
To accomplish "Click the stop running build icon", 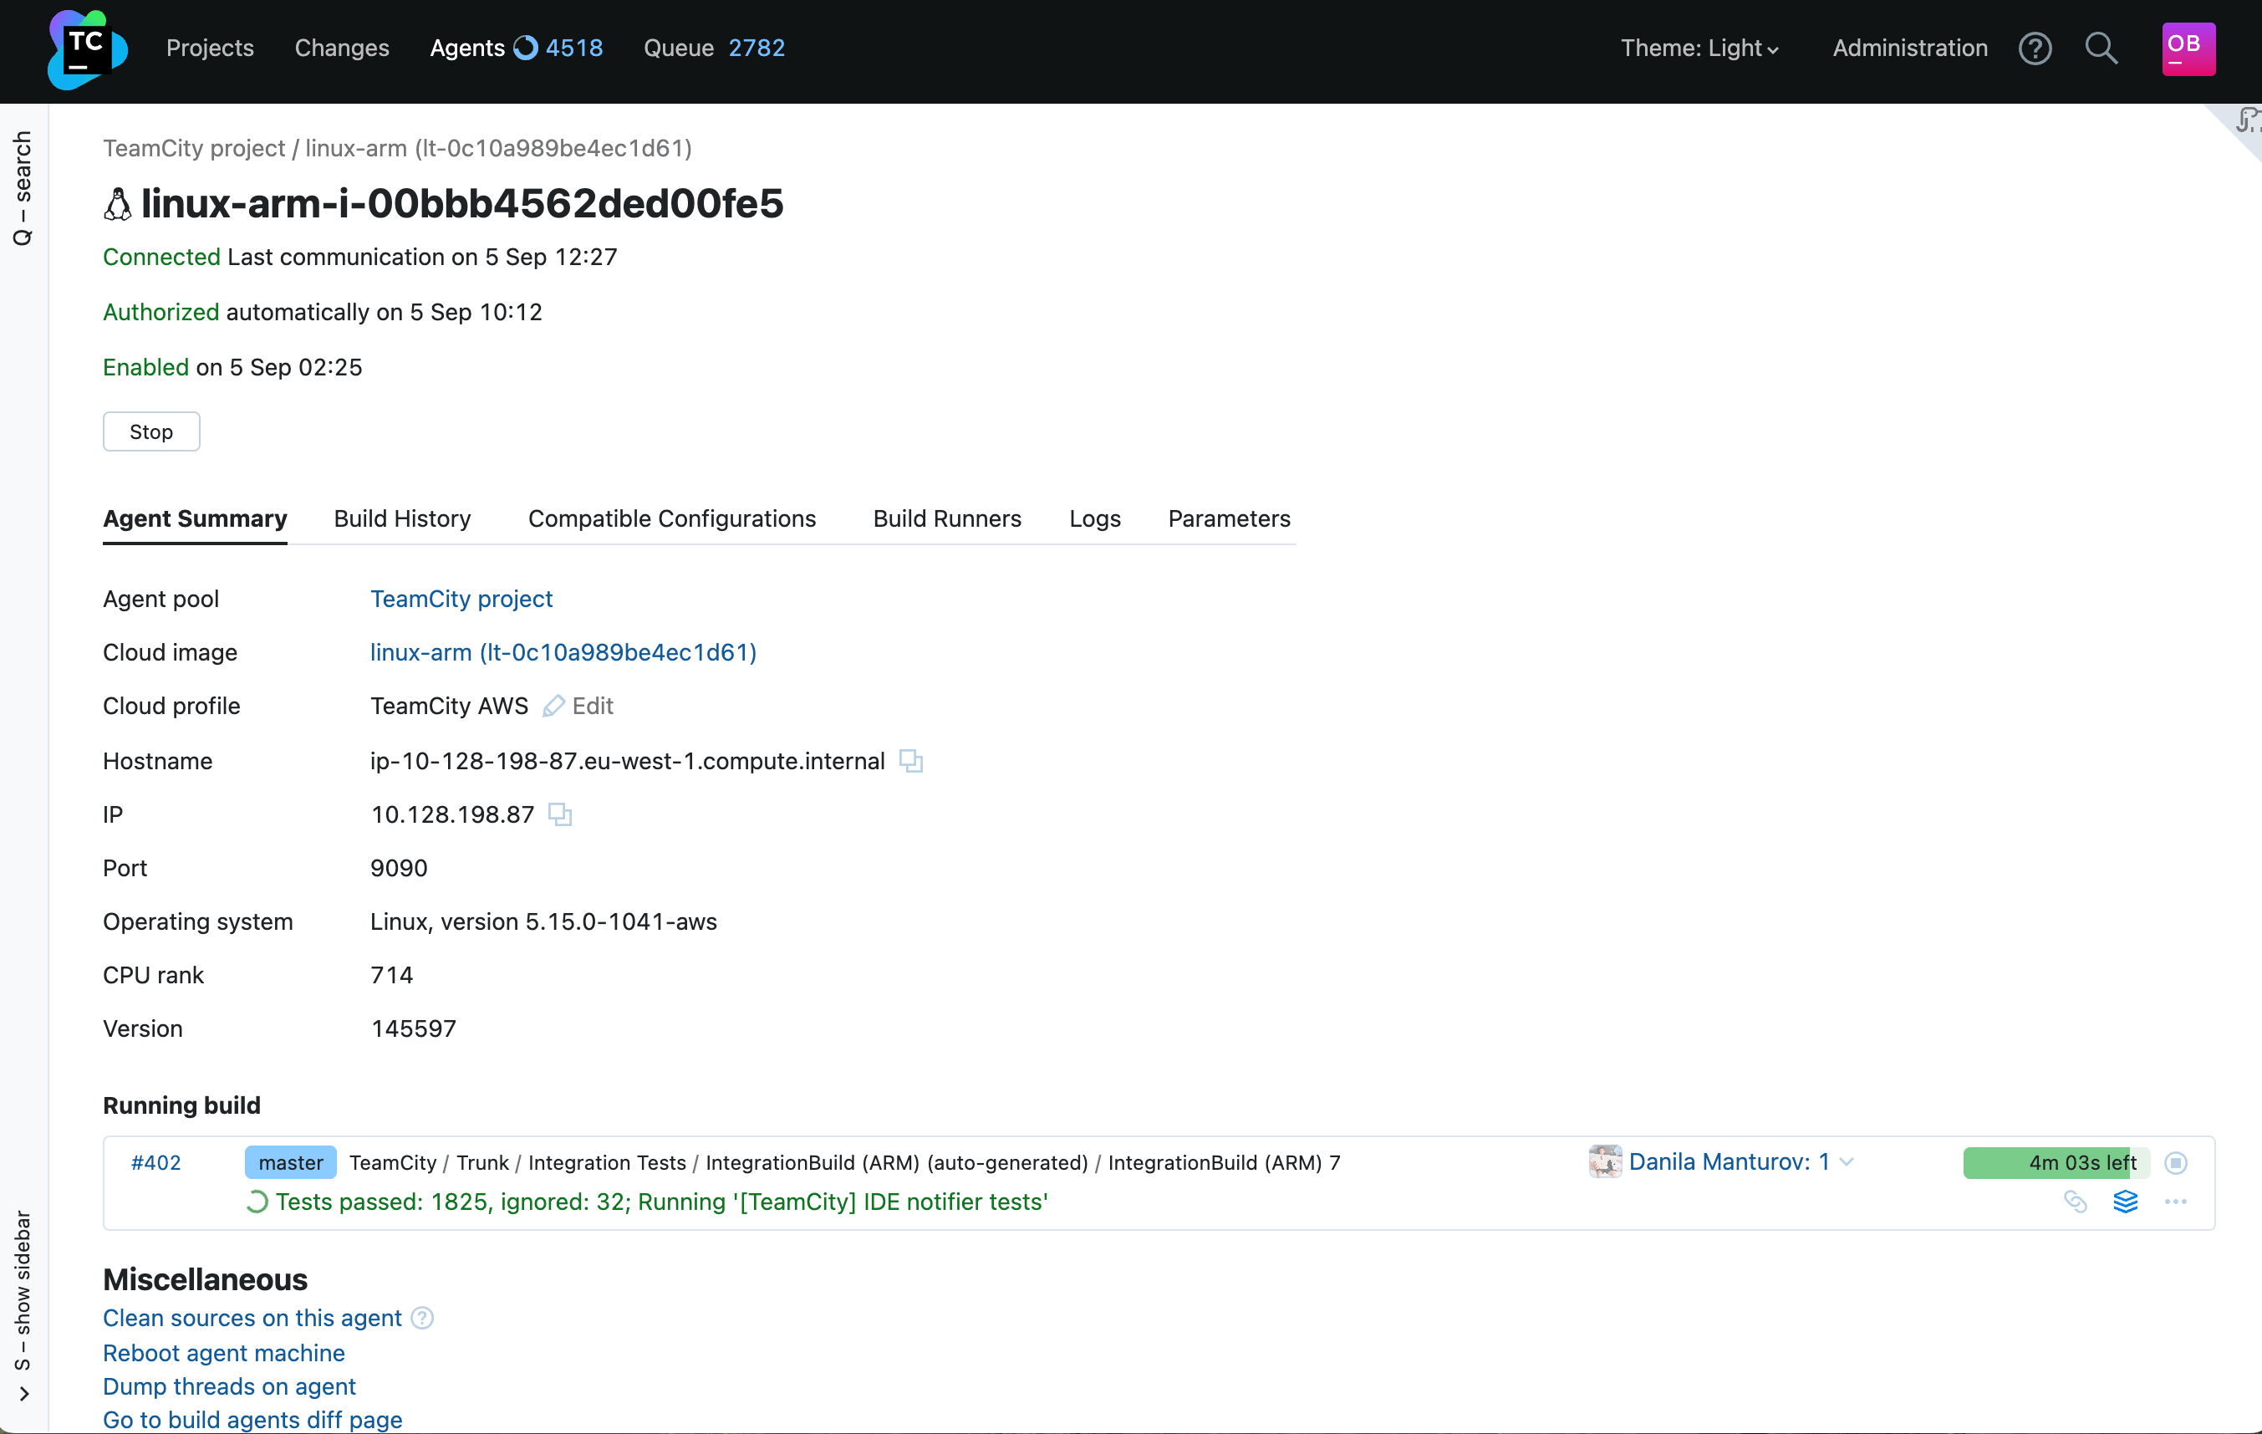I will point(2176,1162).
